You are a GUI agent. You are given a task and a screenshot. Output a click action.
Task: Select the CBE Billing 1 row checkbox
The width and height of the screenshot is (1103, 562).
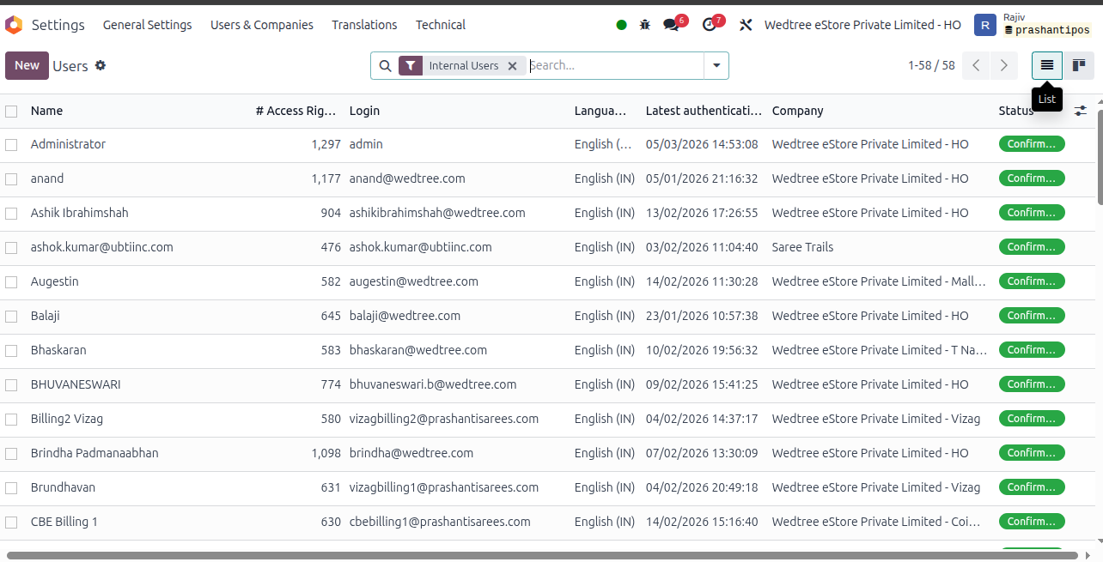[11, 523]
